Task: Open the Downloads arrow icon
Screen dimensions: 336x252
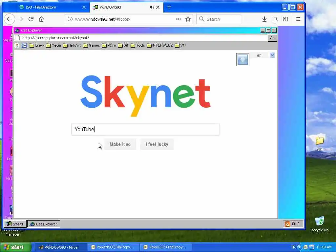Action: click(264, 19)
